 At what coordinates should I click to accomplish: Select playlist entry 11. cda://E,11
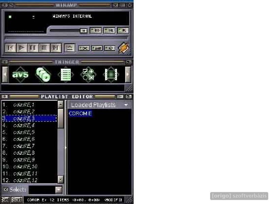30,173
